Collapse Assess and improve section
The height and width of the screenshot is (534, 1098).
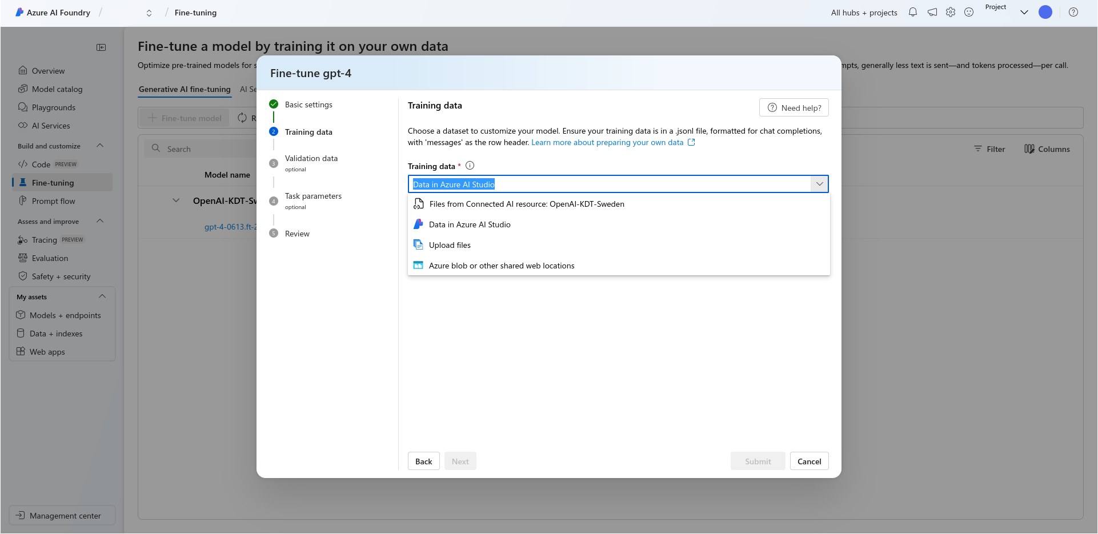pos(100,221)
